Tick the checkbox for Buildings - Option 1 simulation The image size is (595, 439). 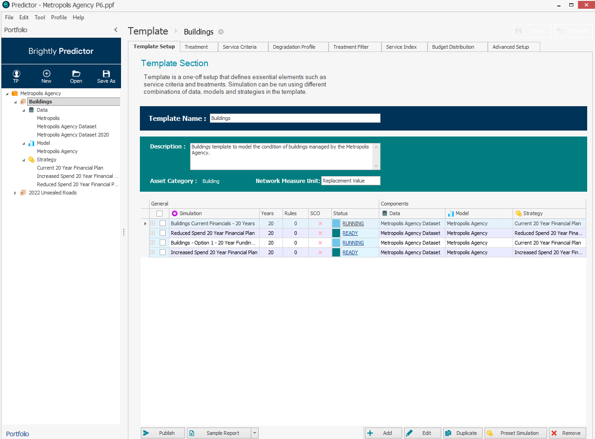click(162, 243)
